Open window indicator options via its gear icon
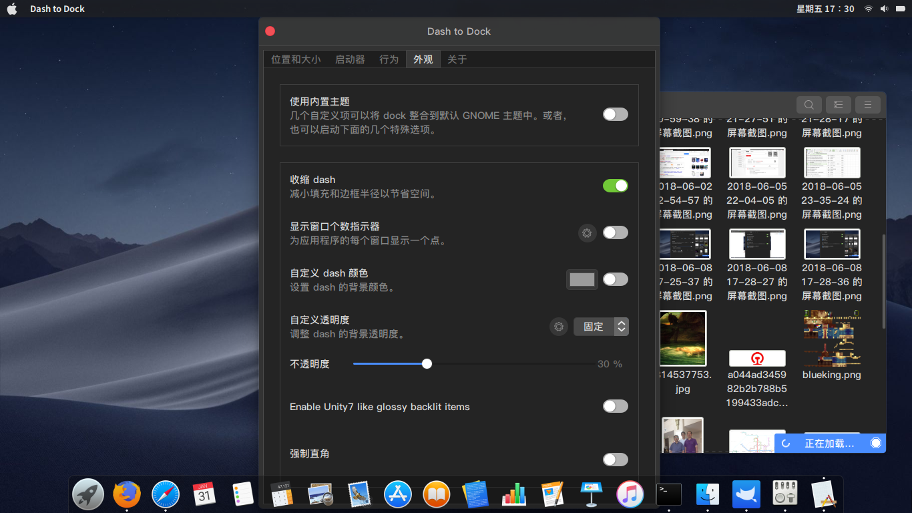The width and height of the screenshot is (912, 513). pyautogui.click(x=586, y=232)
